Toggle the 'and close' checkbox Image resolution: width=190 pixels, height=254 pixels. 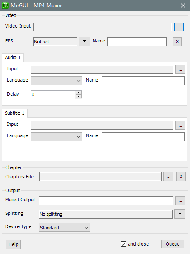(123, 244)
